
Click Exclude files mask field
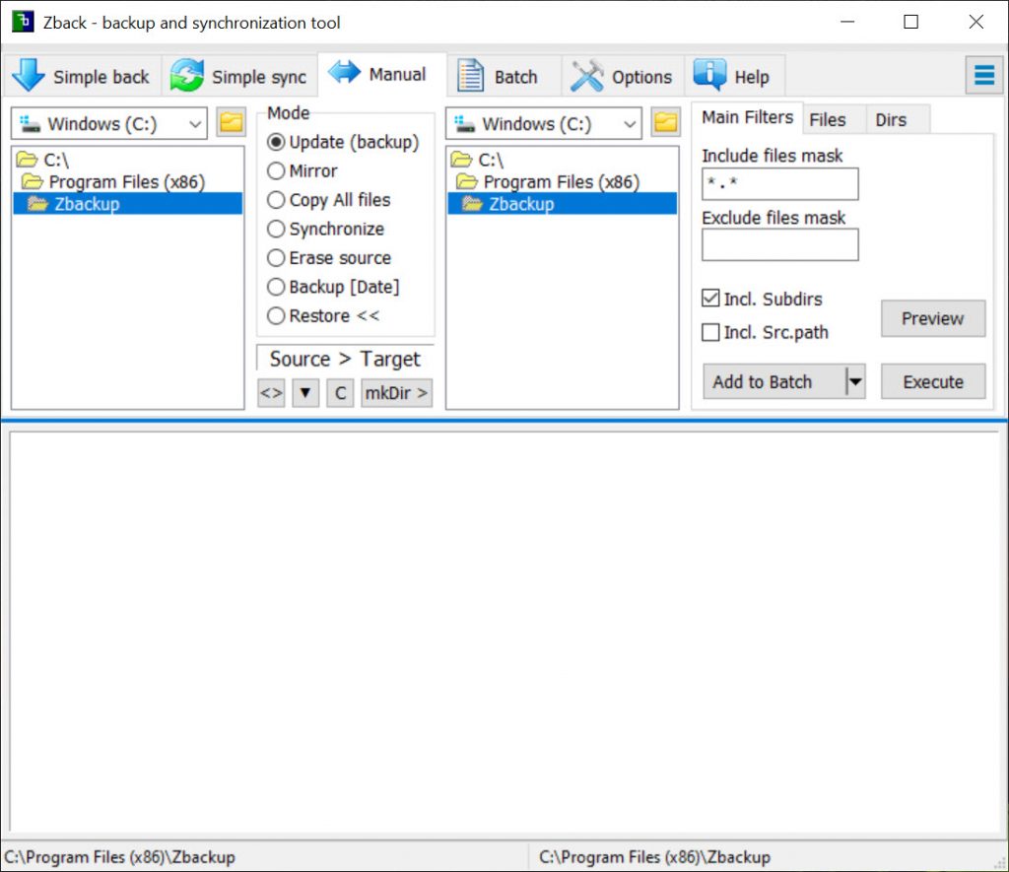(x=780, y=244)
